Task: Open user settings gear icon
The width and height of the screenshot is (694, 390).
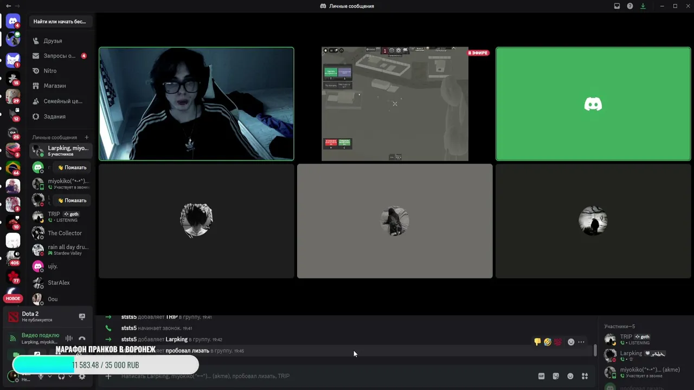Action: click(82, 376)
